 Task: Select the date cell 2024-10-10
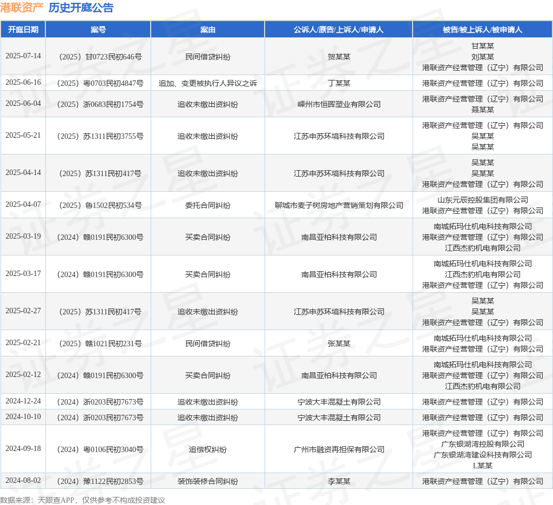point(23,417)
